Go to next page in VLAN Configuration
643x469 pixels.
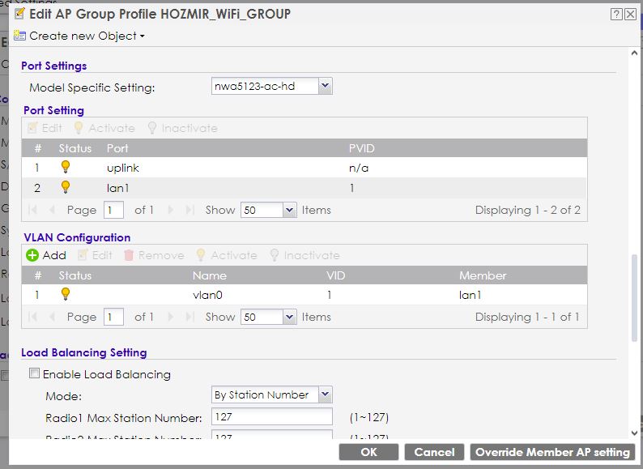coord(171,318)
